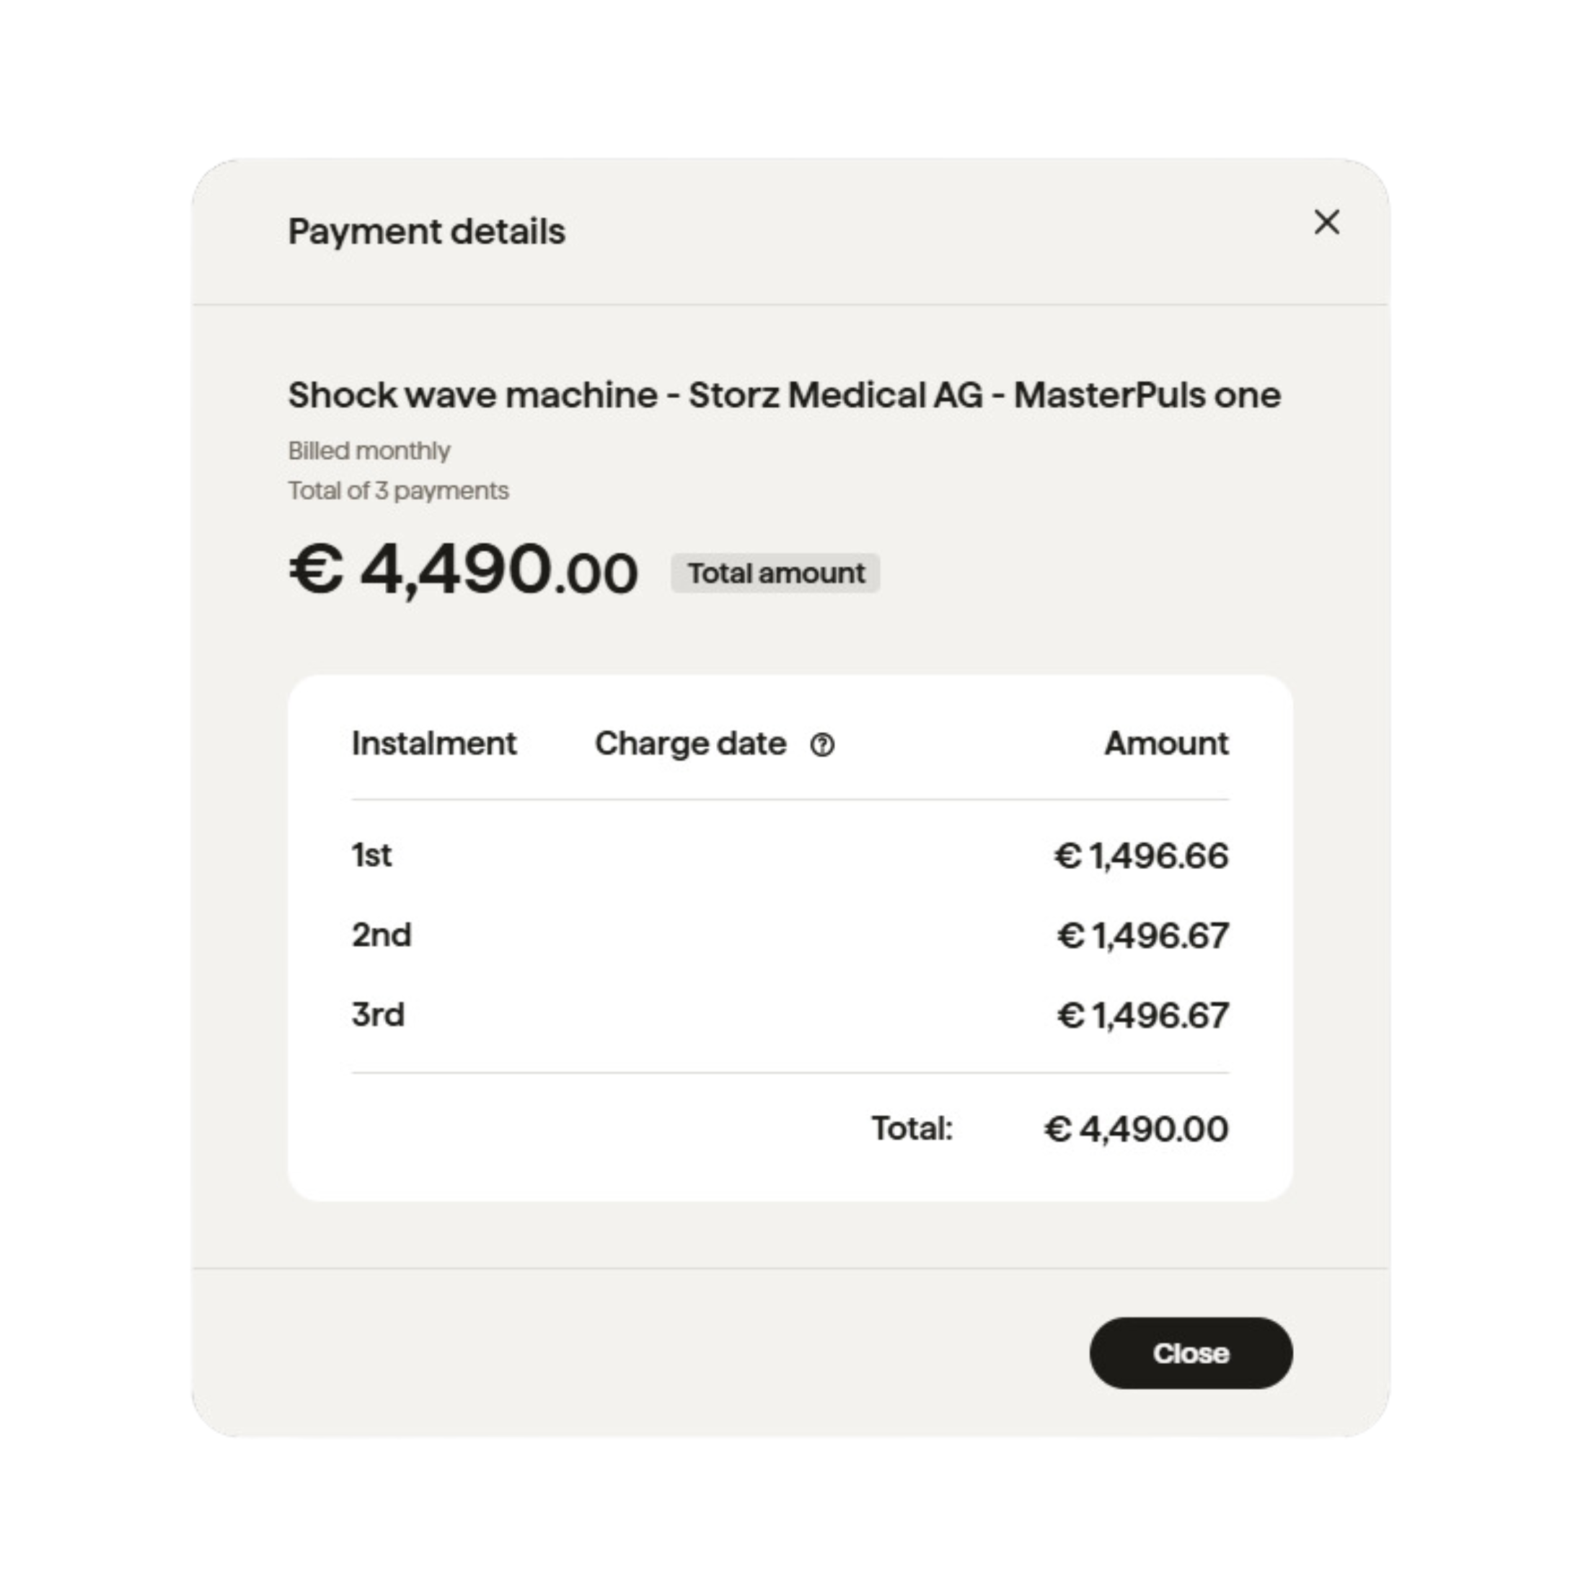The width and height of the screenshot is (1578, 1578).
Task: Click the Billed monthly text
Action: [x=369, y=451]
